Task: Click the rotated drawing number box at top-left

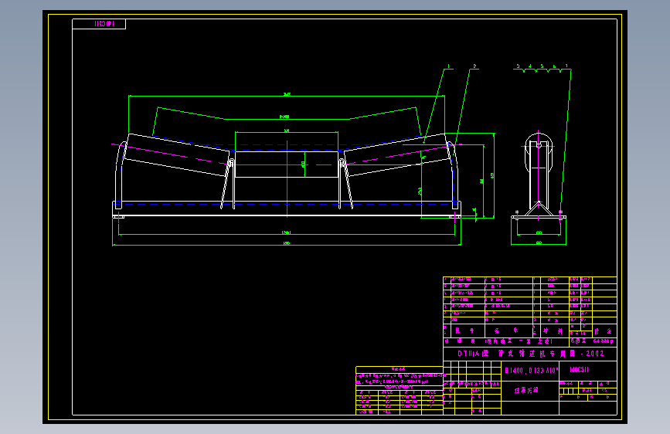Action: 99,24
